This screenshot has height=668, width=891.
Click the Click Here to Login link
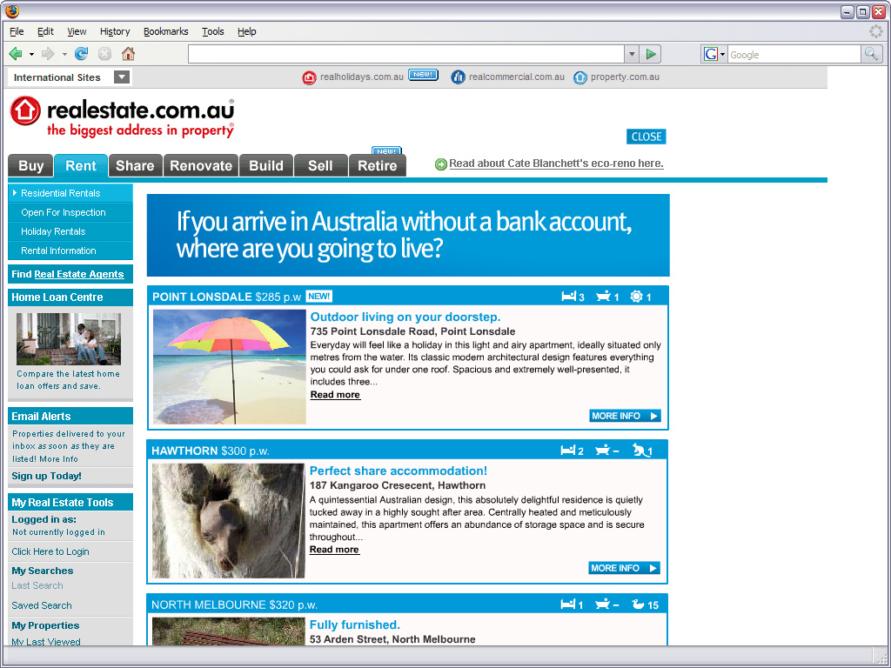point(50,551)
